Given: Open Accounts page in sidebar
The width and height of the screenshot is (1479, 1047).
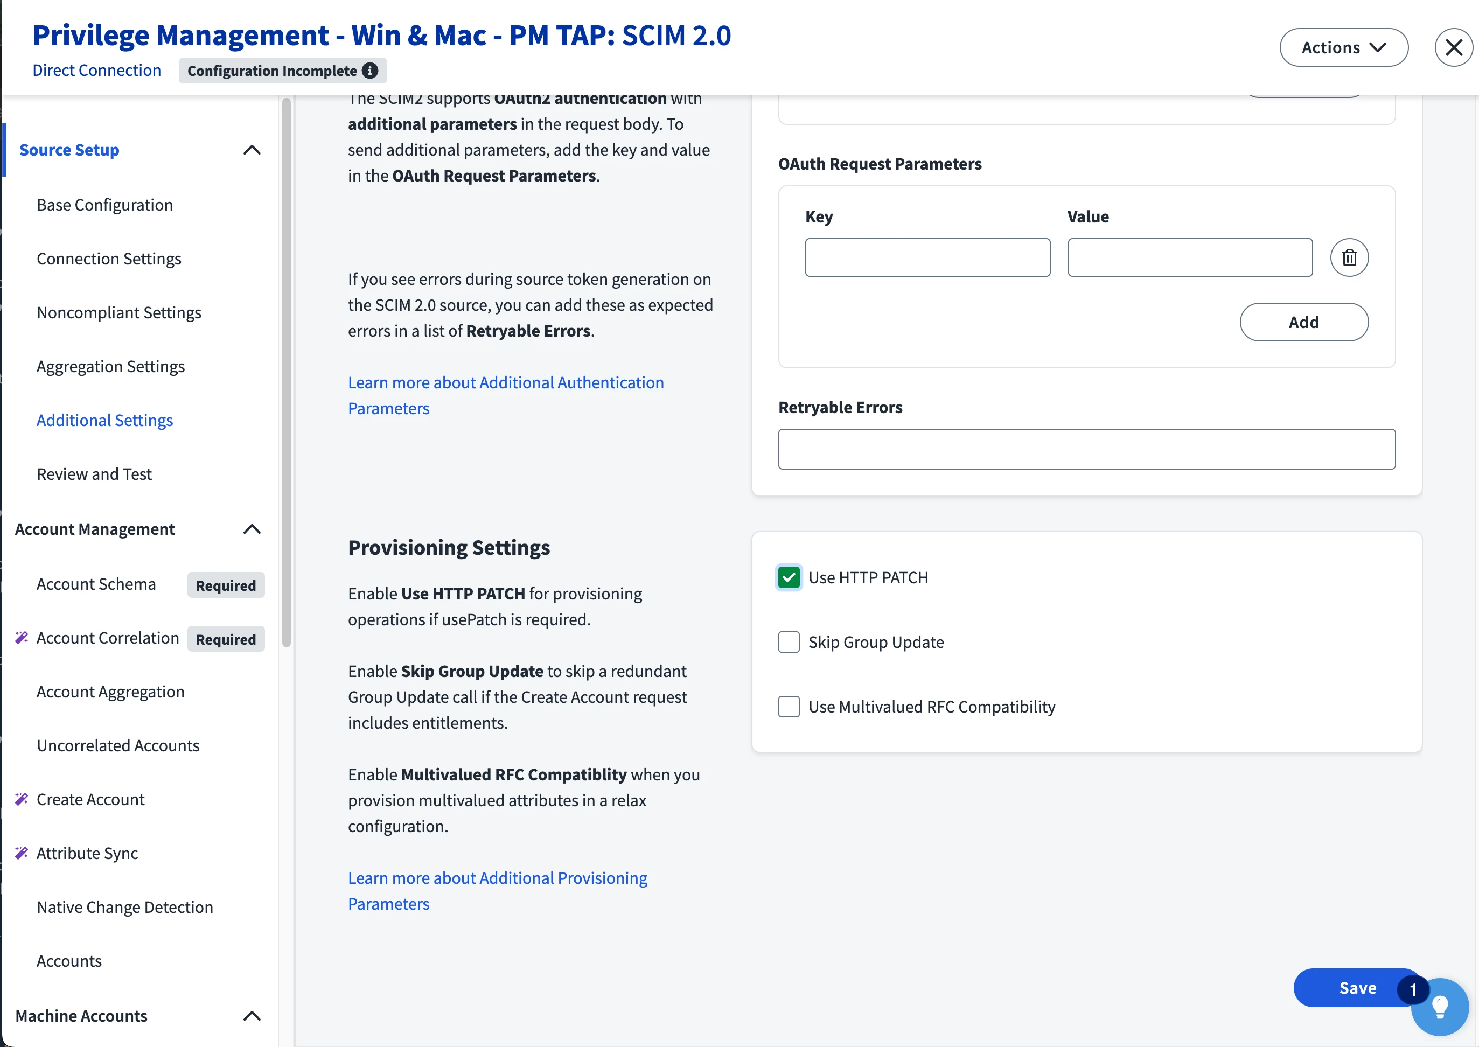Looking at the screenshot, I should click(69, 961).
